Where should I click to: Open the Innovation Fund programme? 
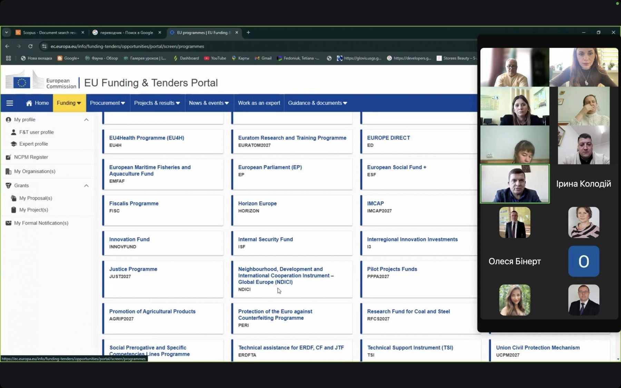point(163,243)
